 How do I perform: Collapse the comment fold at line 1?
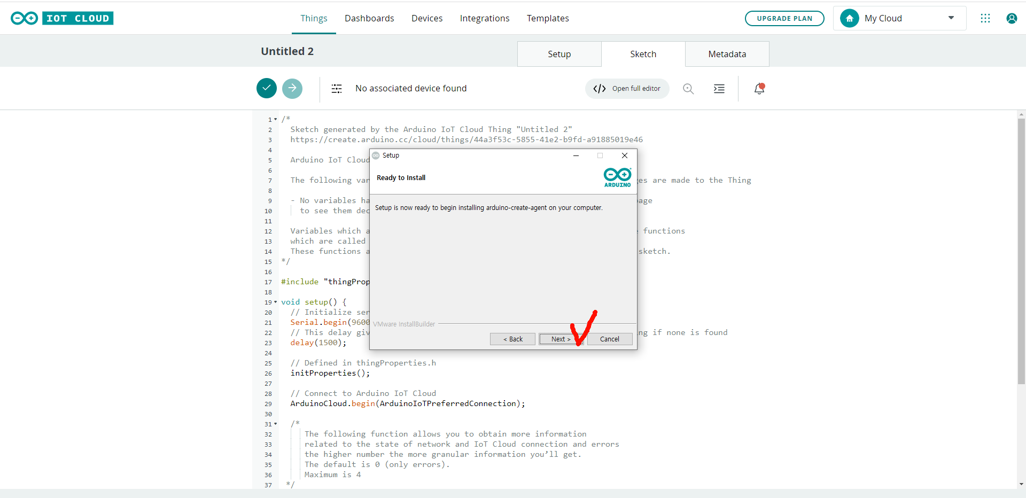(276, 119)
